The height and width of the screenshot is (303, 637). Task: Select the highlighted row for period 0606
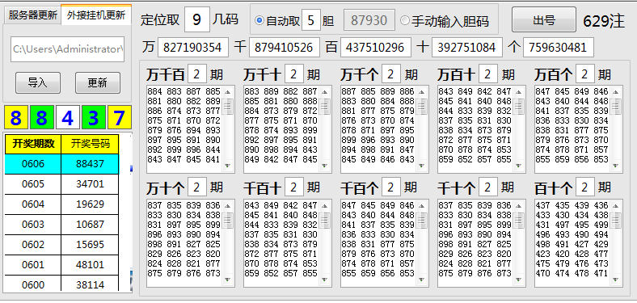click(61, 164)
